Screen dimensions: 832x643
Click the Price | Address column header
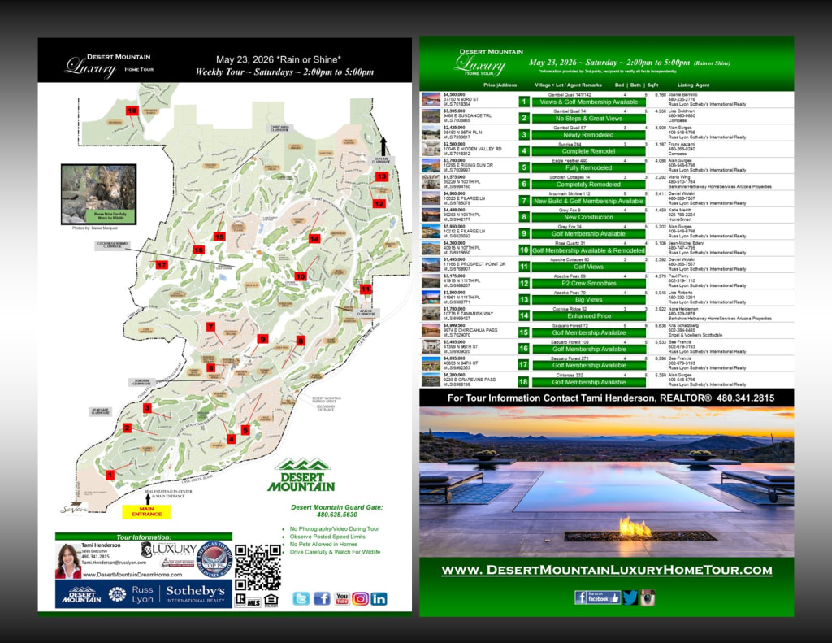click(x=500, y=85)
